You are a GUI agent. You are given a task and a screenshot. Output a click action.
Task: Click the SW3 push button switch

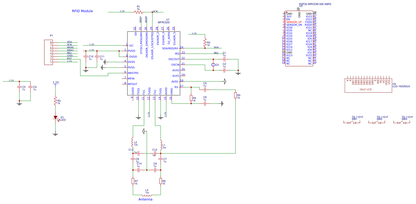point(402,122)
